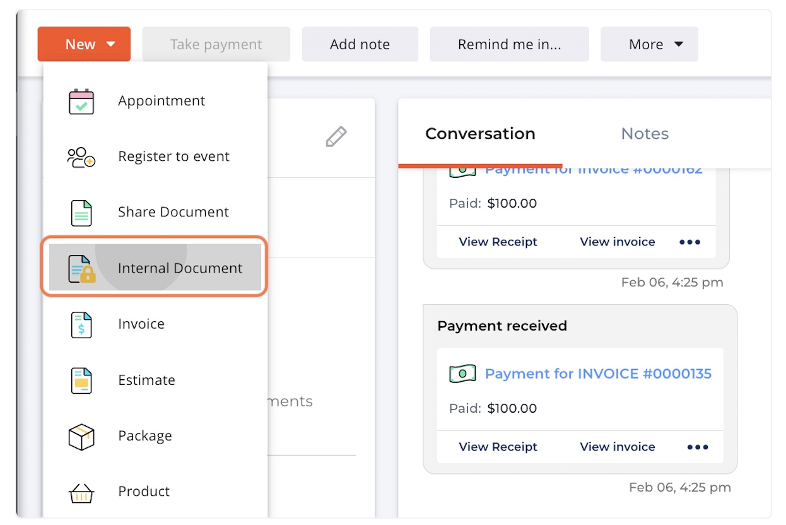
Task: Switch to the Notes tab
Action: tap(644, 133)
